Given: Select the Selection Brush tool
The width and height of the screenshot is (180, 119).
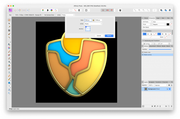Looking at the screenshot, I should tap(9, 34).
